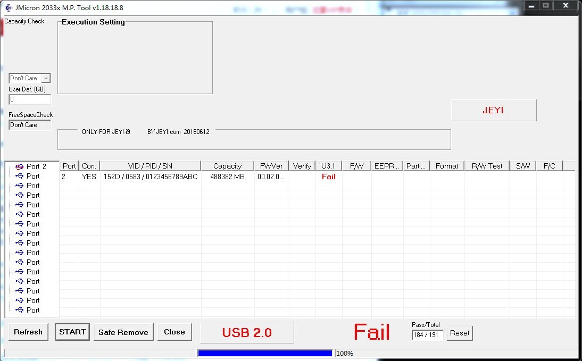582x361 pixels.
Task: Click the Fail cell in the U3.1 column
Action: click(x=328, y=177)
